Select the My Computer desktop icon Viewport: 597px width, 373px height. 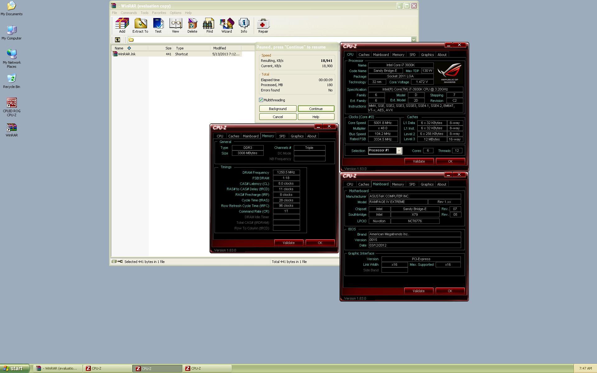click(12, 32)
